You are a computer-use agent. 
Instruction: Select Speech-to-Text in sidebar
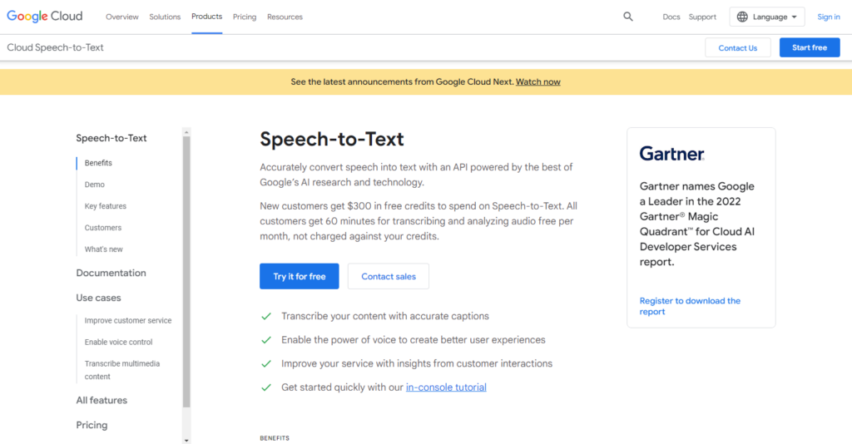[111, 138]
